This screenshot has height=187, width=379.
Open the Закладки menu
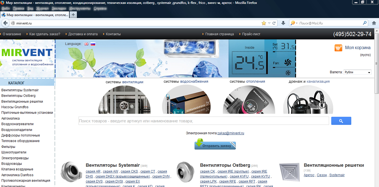tap(59, 8)
